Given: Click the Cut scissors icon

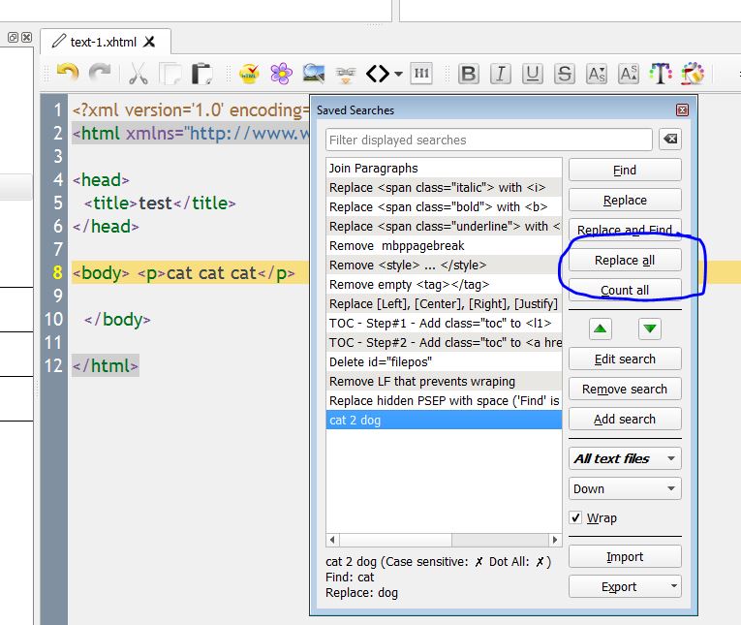Looking at the screenshot, I should (138, 74).
